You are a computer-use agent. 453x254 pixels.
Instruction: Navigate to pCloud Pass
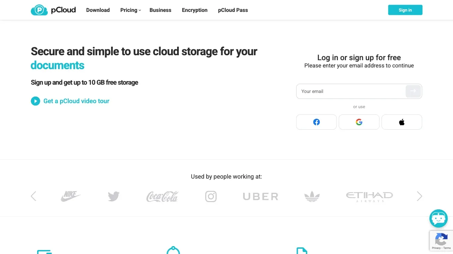click(233, 10)
